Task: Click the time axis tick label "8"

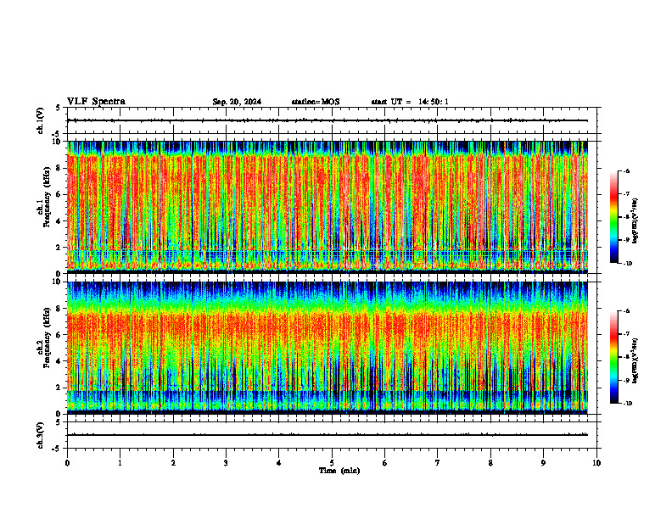Action: (490, 463)
